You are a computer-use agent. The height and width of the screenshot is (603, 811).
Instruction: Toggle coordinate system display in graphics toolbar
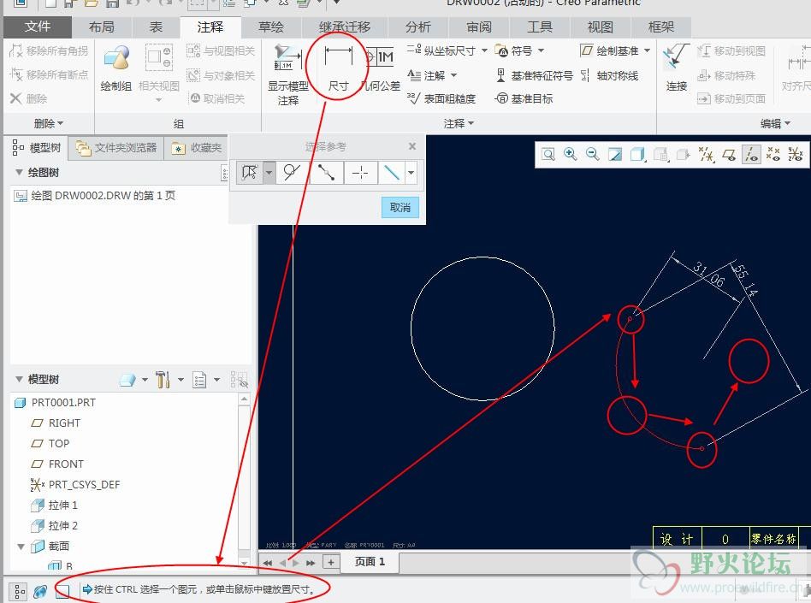[x=795, y=154]
